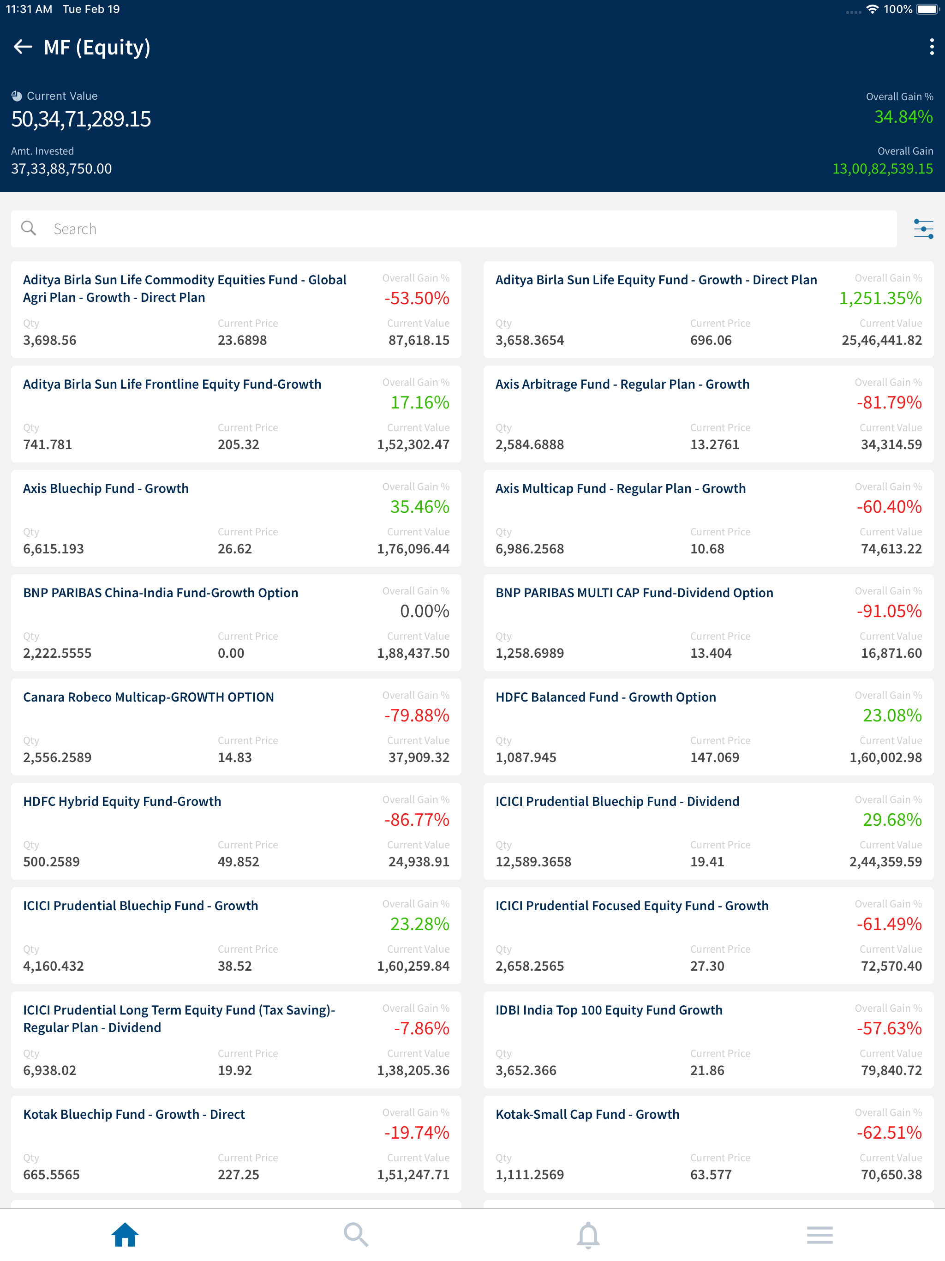Select ICICI Prudential Bluechip Fund - Dividend
Screen dimensions: 945x1261
708,831
